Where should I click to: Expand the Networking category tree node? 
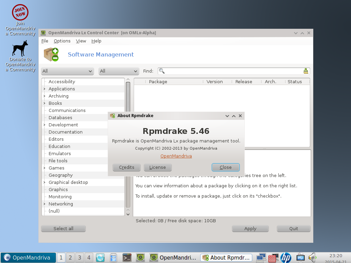click(x=45, y=204)
